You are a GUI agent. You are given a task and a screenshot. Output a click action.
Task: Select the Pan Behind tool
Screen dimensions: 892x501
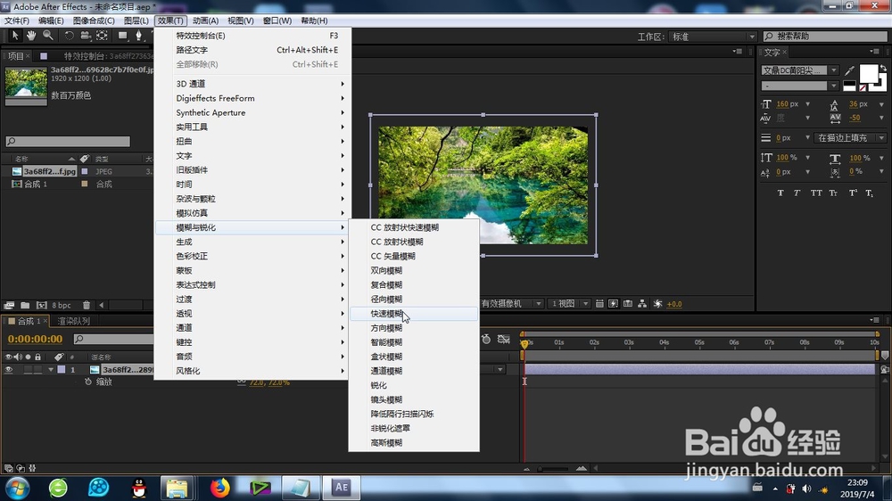102,36
